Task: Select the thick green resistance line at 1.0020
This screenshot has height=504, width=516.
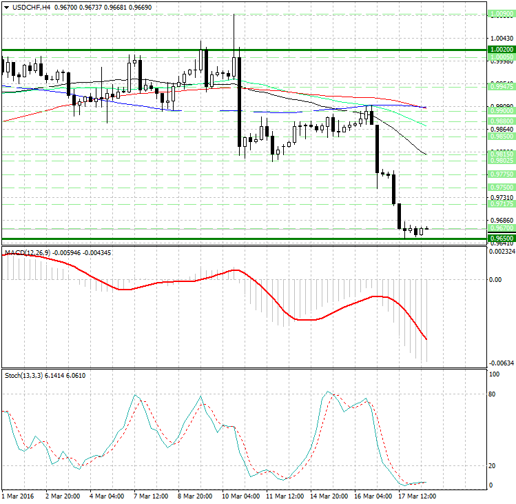Action: 241,50
